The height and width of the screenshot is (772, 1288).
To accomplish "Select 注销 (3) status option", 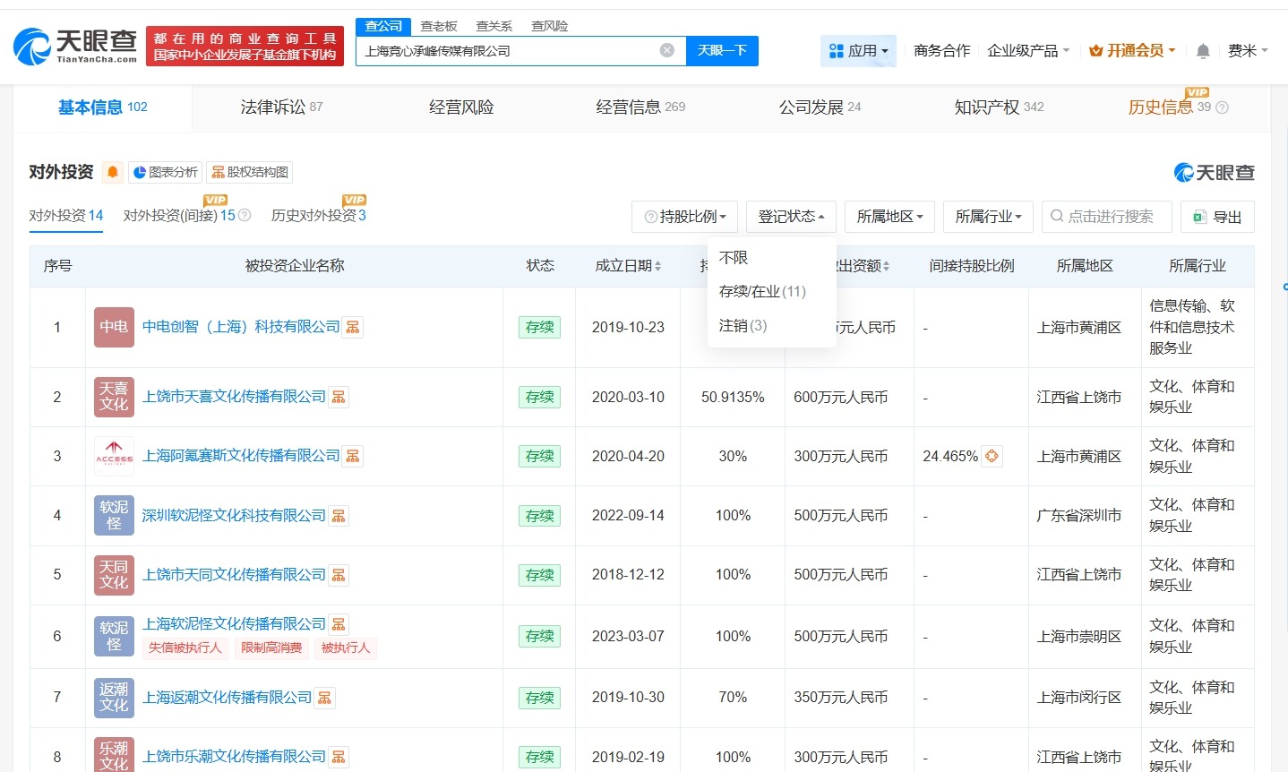I will tap(743, 325).
